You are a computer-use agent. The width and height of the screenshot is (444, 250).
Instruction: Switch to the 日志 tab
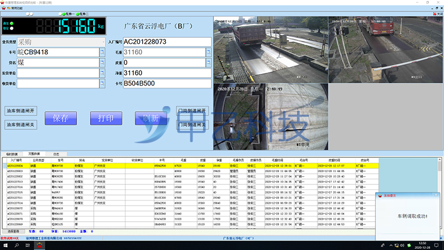[56, 153]
